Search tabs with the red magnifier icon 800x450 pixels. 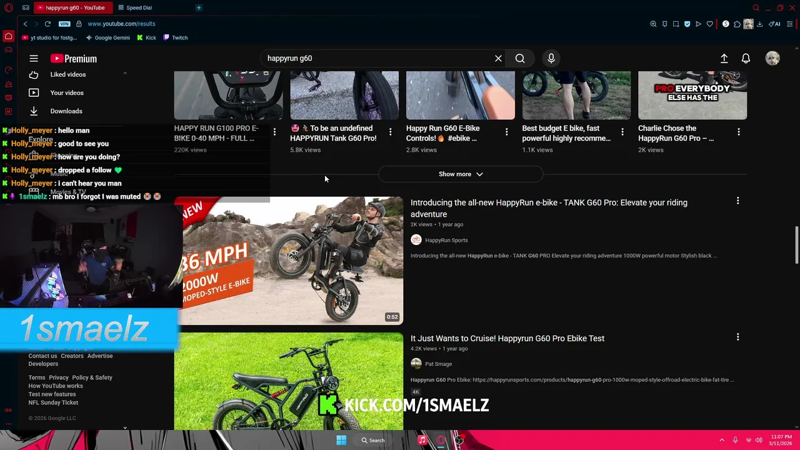pos(756,7)
